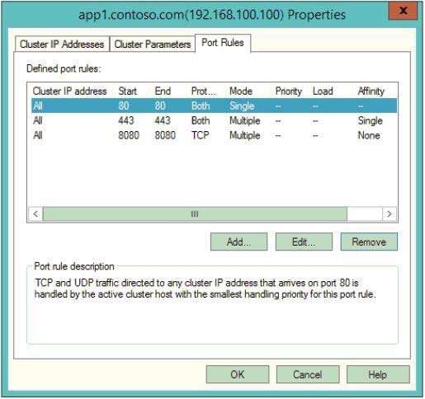The image size is (425, 399).
Task: Click the Start column header
Action: 127,91
